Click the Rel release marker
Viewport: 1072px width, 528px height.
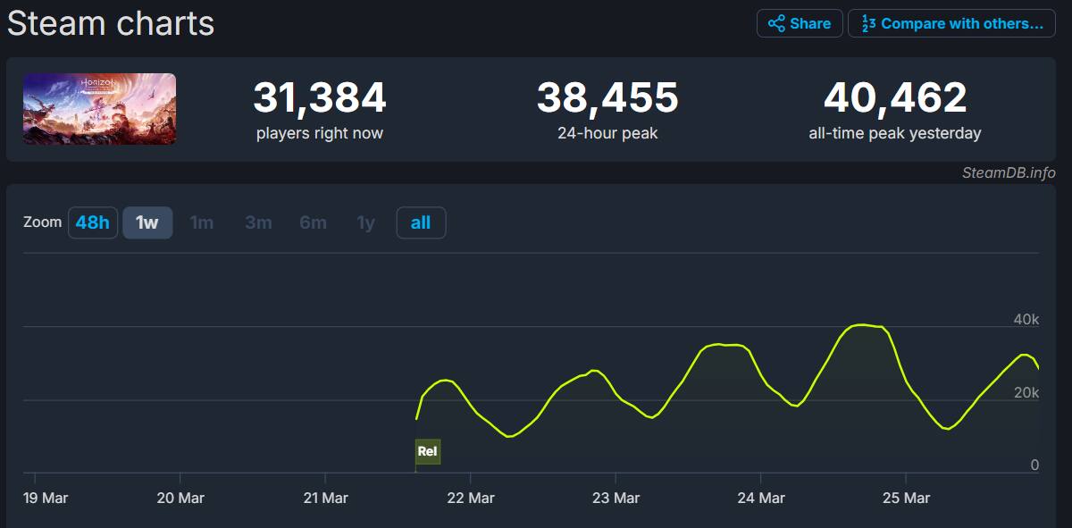click(428, 451)
